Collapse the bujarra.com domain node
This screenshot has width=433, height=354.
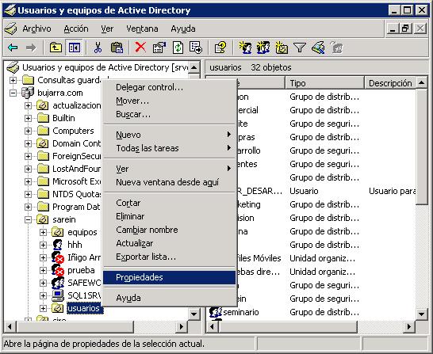click(13, 93)
